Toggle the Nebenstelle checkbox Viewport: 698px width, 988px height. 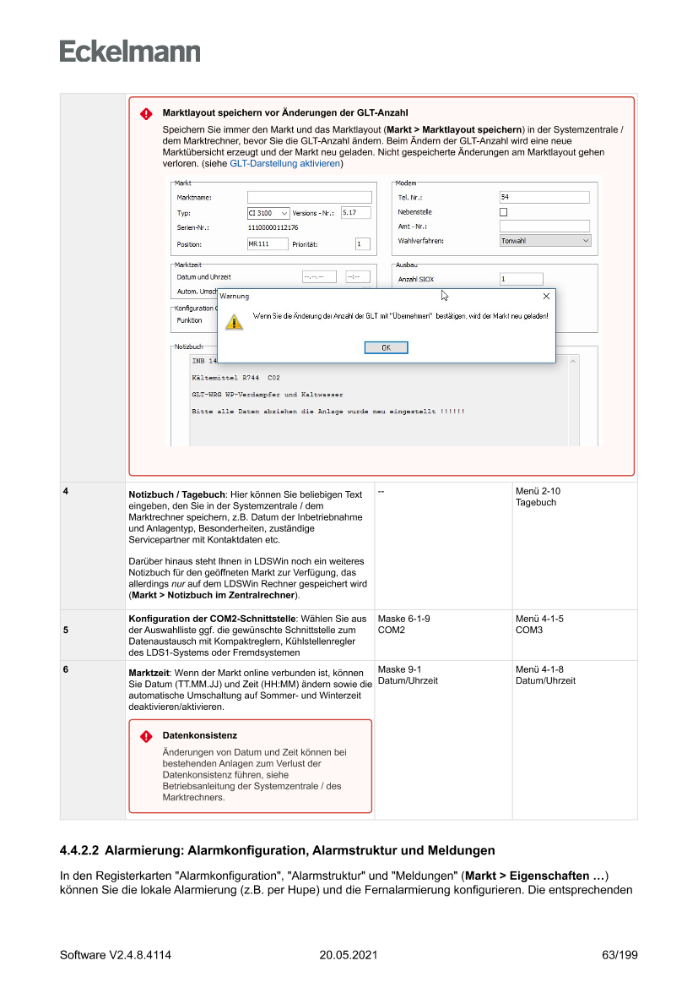point(504,212)
